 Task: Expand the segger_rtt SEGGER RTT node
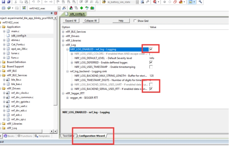tap(67, 98)
